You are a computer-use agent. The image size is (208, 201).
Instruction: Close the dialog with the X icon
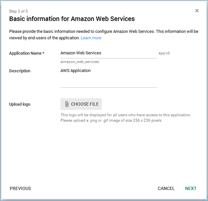pyautogui.click(x=197, y=11)
